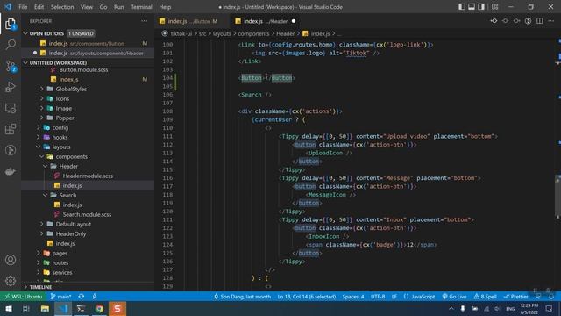Open the Search view in activity bar
Image resolution: width=561 pixels, height=316 pixels.
pyautogui.click(x=11, y=45)
